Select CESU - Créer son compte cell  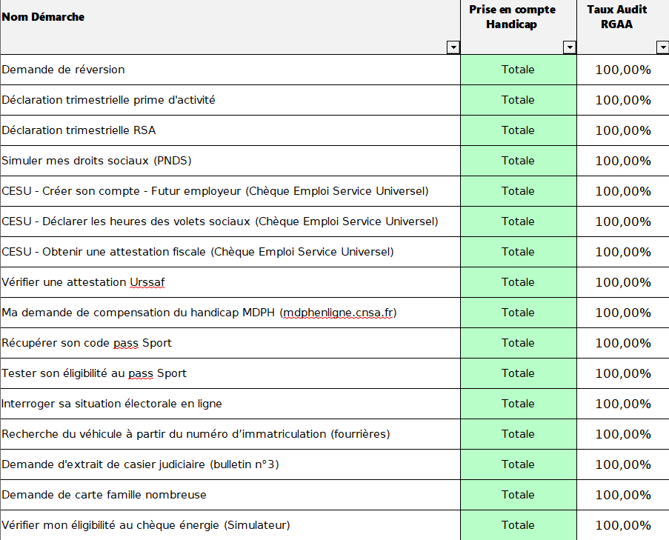(x=215, y=191)
